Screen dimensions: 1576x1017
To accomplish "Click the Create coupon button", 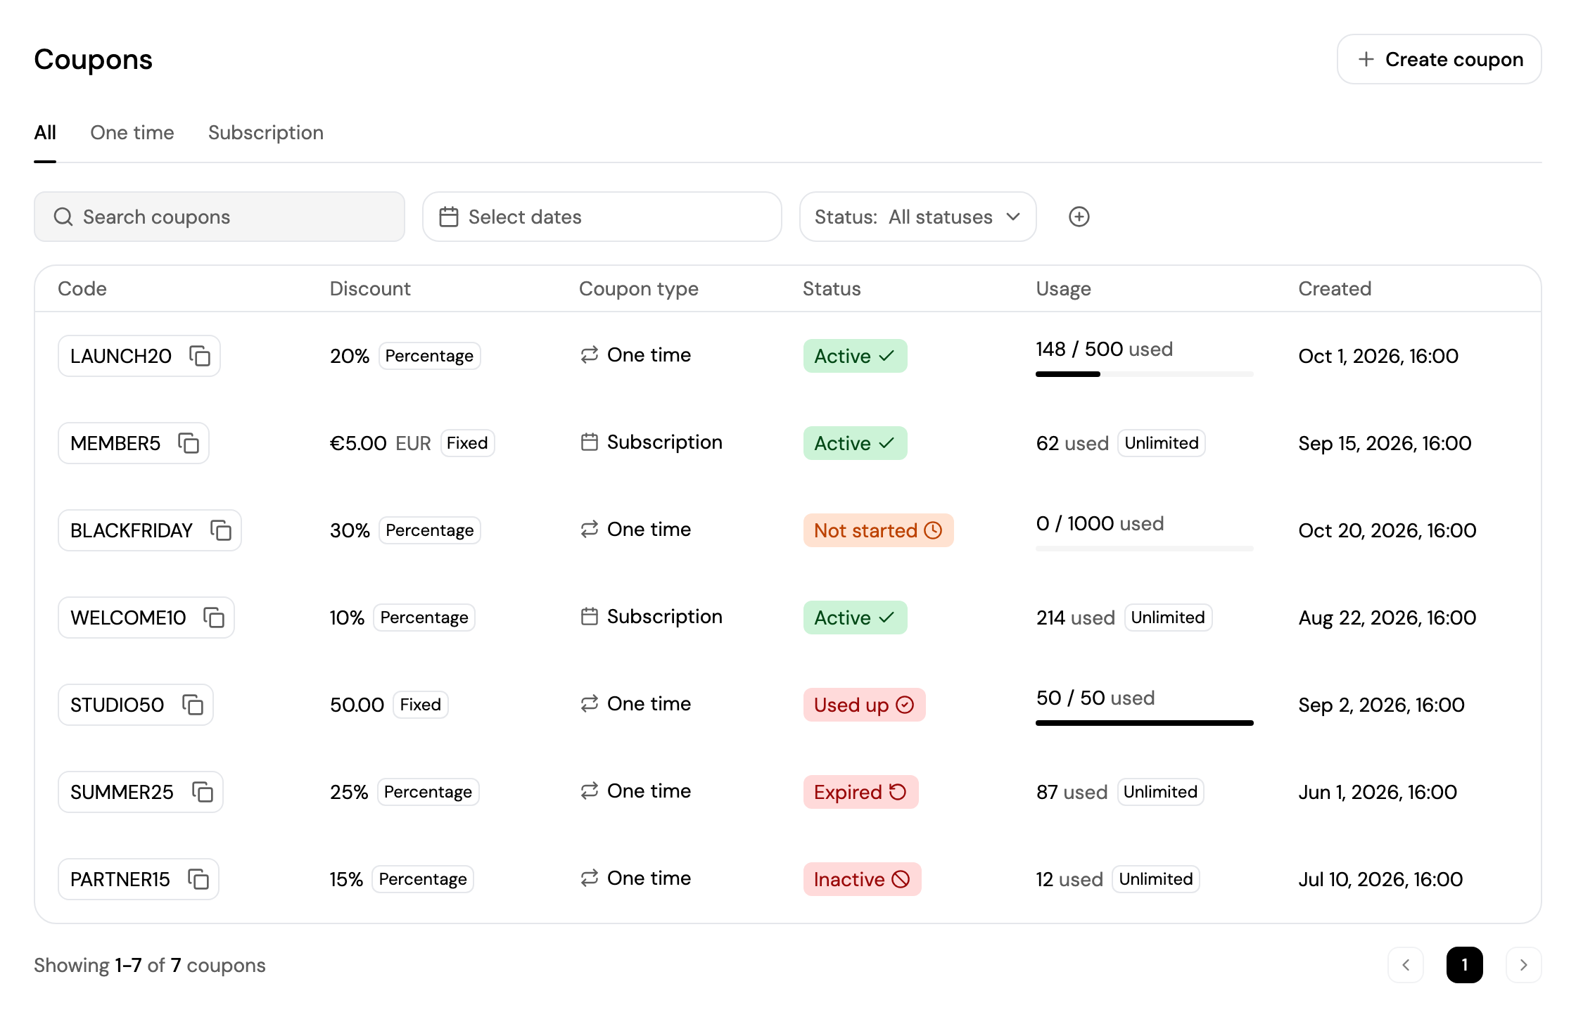I will pos(1439,59).
